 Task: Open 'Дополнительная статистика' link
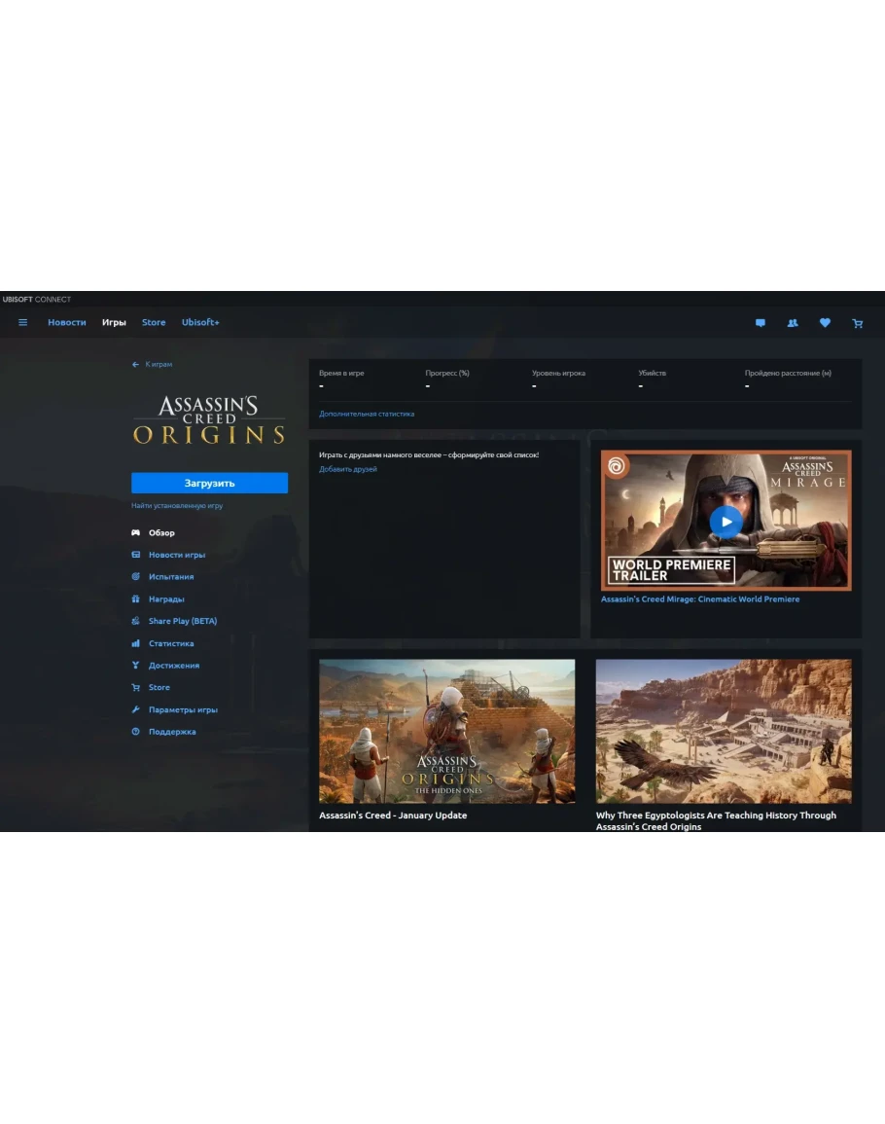(367, 414)
